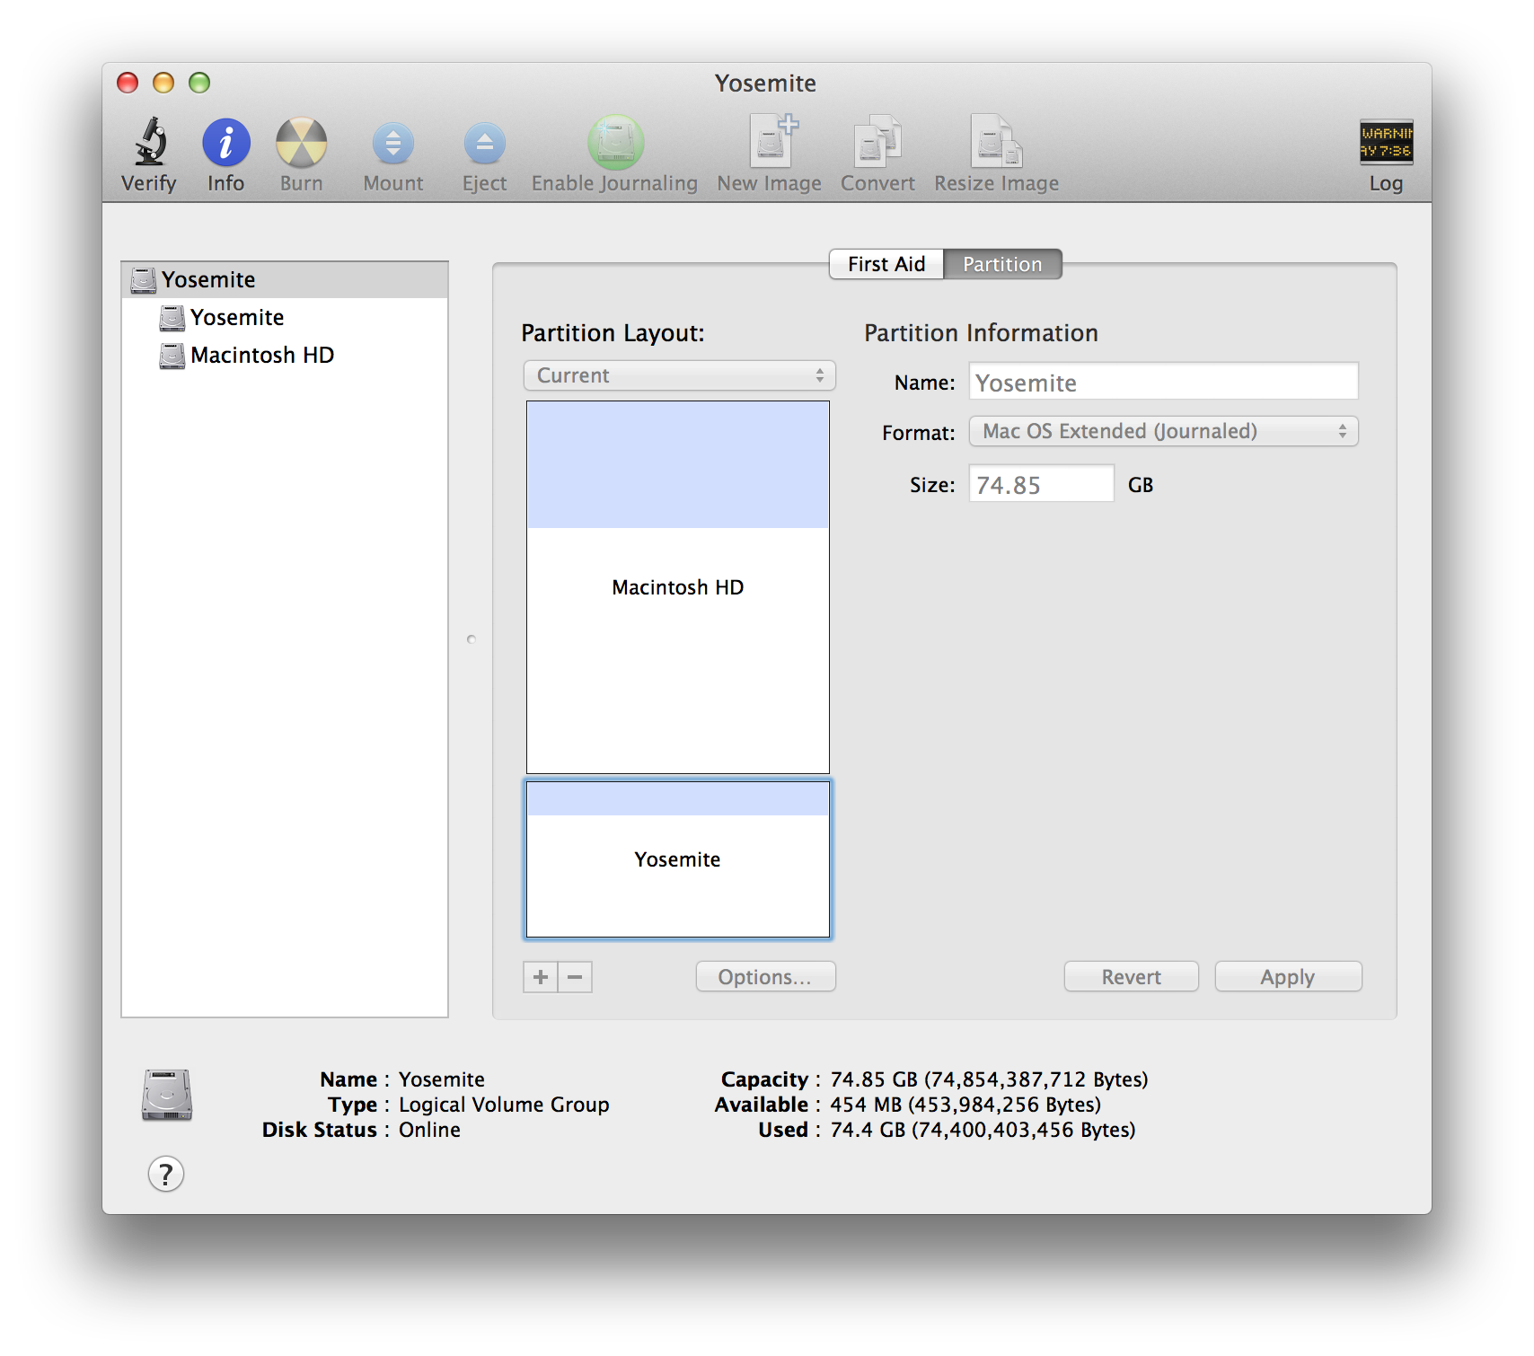Click the Mount toolbar icon
The width and height of the screenshot is (1534, 1356).
click(x=392, y=144)
